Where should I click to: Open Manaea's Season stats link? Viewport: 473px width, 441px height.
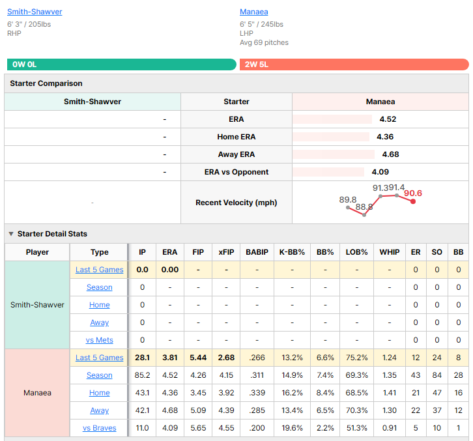pos(99,375)
